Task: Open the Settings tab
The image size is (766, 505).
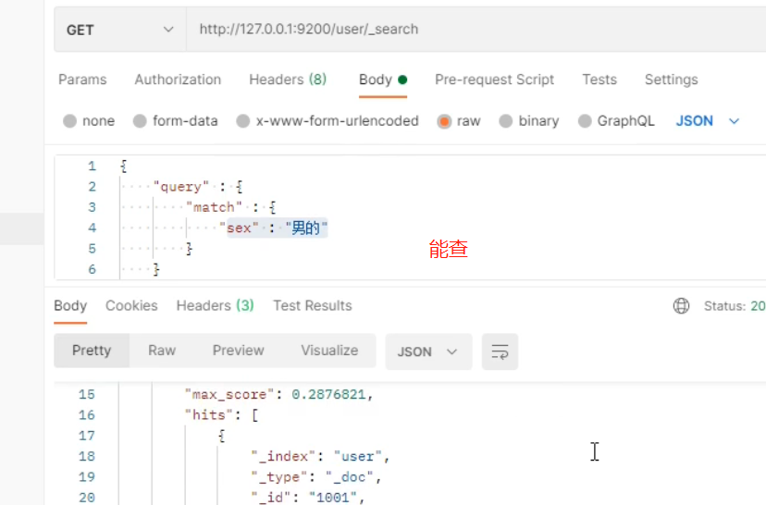Action: 671,80
